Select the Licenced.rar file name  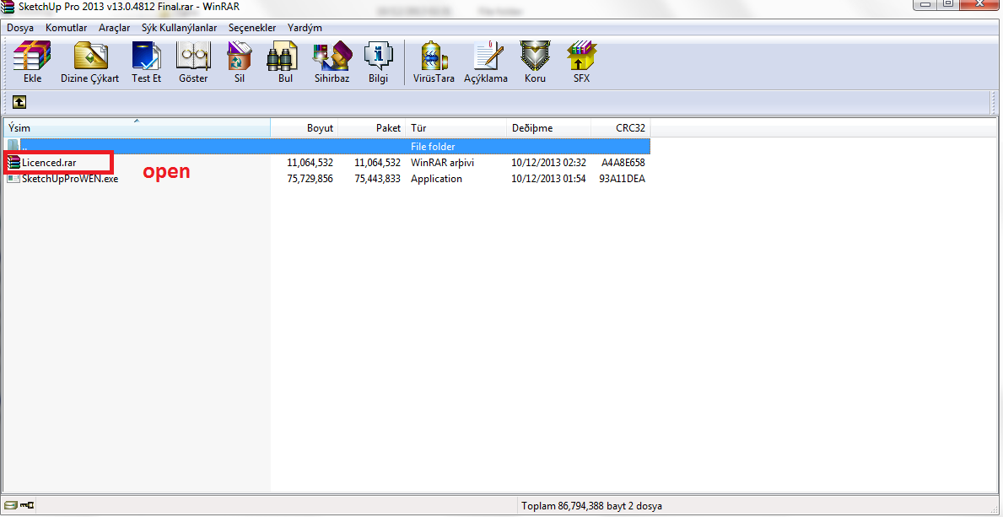(49, 163)
